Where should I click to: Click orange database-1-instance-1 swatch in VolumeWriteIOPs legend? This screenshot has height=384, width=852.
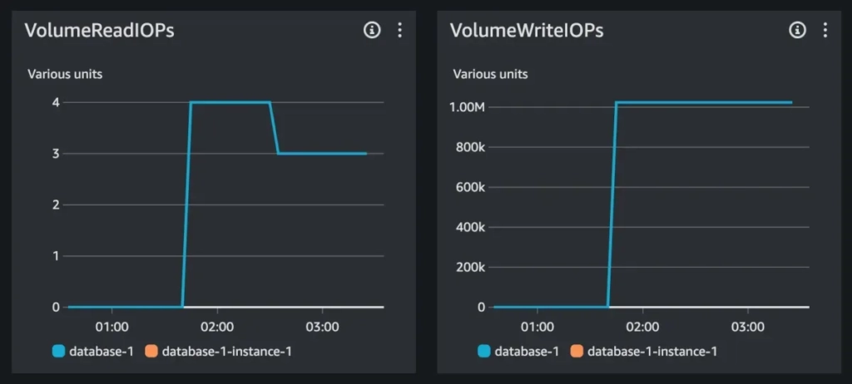pyautogui.click(x=577, y=352)
